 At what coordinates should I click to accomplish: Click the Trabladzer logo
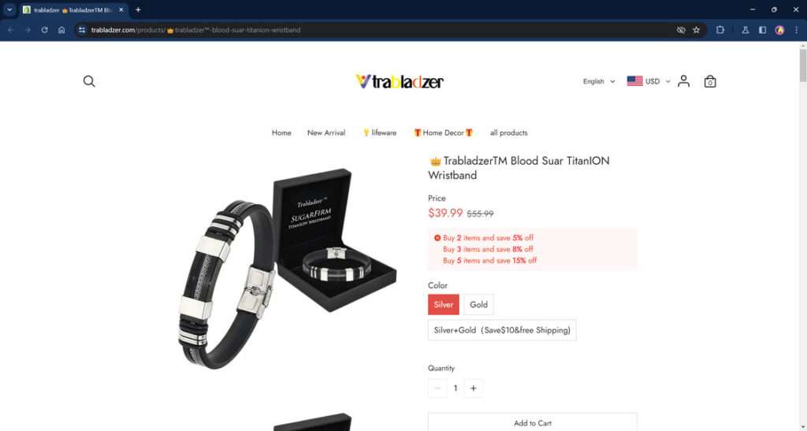coord(400,81)
